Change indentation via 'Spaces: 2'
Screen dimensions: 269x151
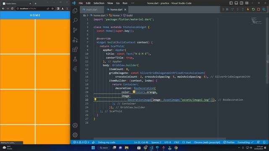156,142
